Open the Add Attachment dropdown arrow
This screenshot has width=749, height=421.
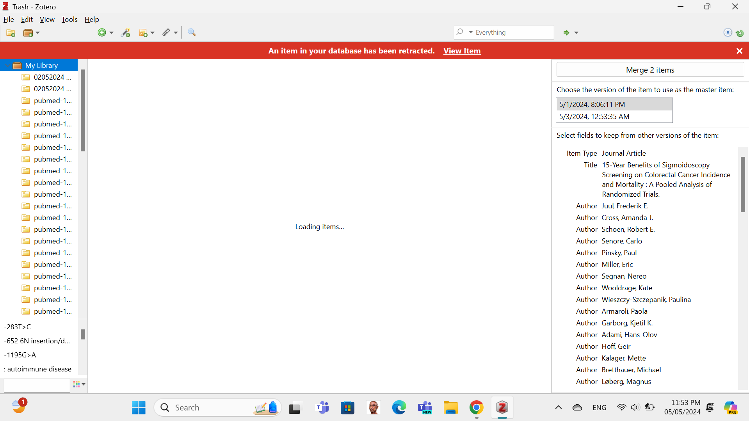pyautogui.click(x=176, y=33)
